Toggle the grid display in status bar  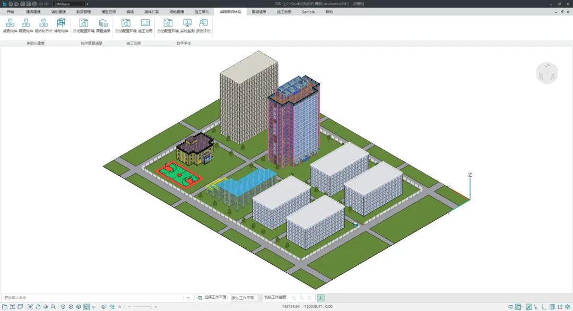tap(552, 307)
